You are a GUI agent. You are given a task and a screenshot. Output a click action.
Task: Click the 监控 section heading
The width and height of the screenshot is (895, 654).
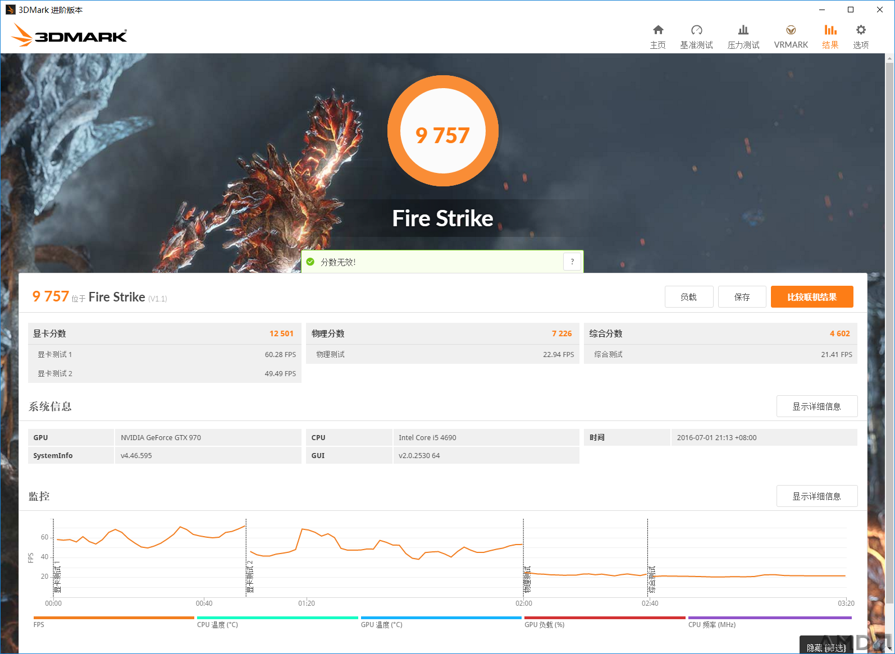pyautogui.click(x=39, y=496)
